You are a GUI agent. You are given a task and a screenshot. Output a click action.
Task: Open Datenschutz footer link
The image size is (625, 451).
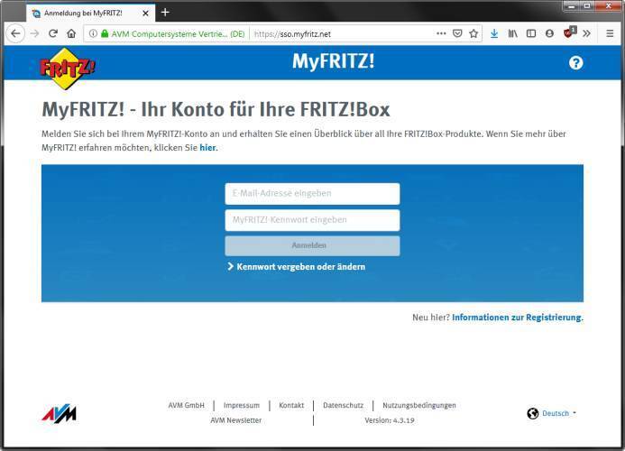[x=344, y=405]
